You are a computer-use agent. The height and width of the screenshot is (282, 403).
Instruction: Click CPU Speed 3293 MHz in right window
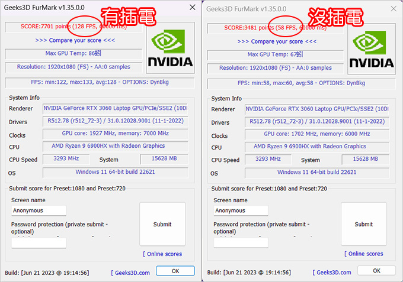tap(268, 159)
